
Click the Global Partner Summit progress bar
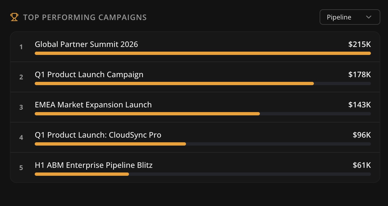pos(203,53)
